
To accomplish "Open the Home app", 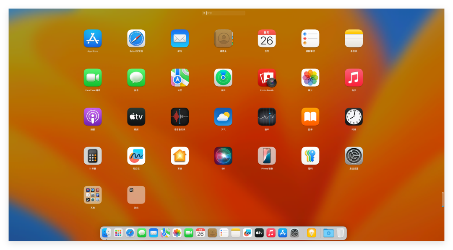I will coord(180,156).
